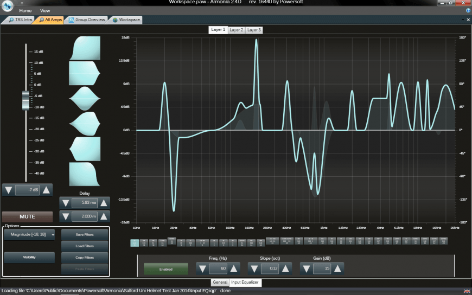
Task: Click the Copy Filters button
Action: pos(85,258)
